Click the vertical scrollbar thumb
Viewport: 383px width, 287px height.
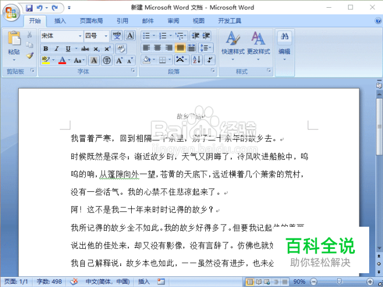379,127
